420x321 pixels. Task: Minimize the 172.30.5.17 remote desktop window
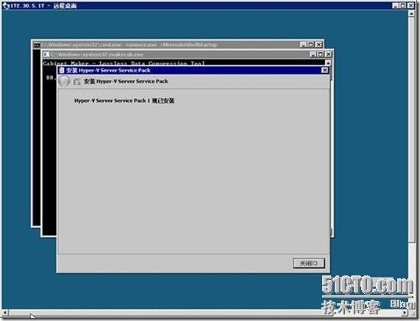pos(395,5)
